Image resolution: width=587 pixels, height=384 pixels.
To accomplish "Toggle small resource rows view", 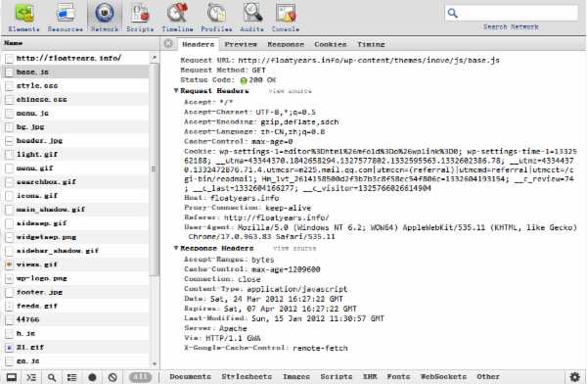I will pyautogui.click(x=71, y=377).
